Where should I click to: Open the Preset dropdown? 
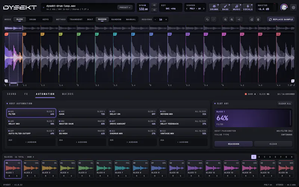point(125,7)
